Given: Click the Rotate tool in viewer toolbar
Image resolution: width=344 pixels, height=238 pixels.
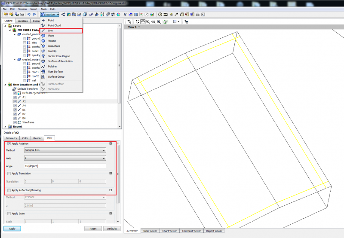Looking at the screenshot, I should pyautogui.click(x=137, y=21).
